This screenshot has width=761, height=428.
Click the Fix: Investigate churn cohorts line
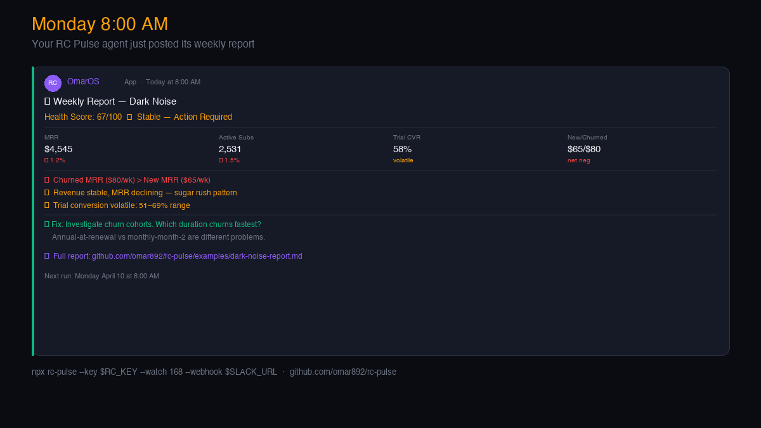153,224
